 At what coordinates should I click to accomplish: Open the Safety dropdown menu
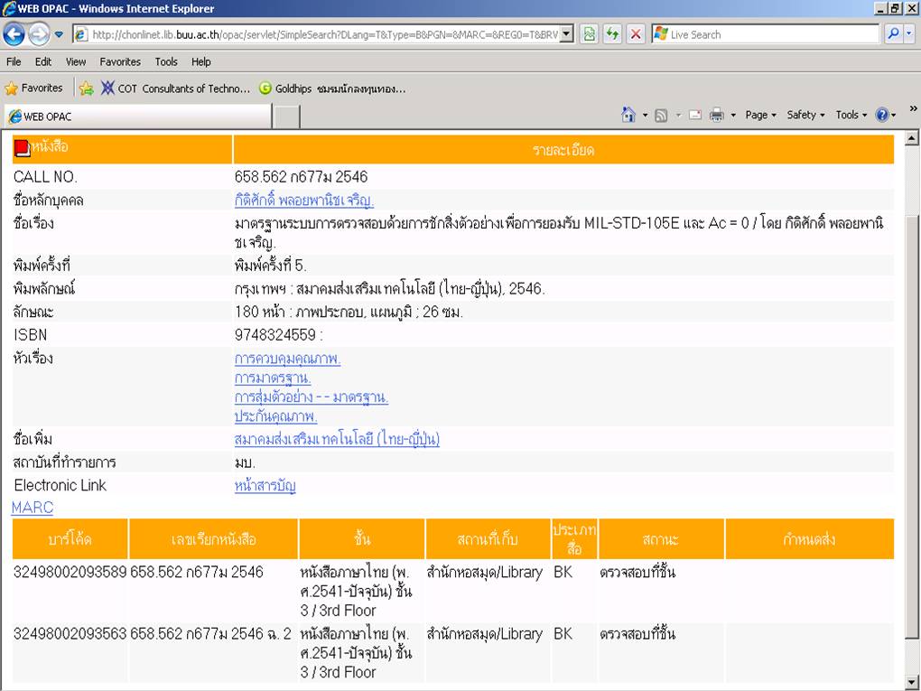(805, 115)
